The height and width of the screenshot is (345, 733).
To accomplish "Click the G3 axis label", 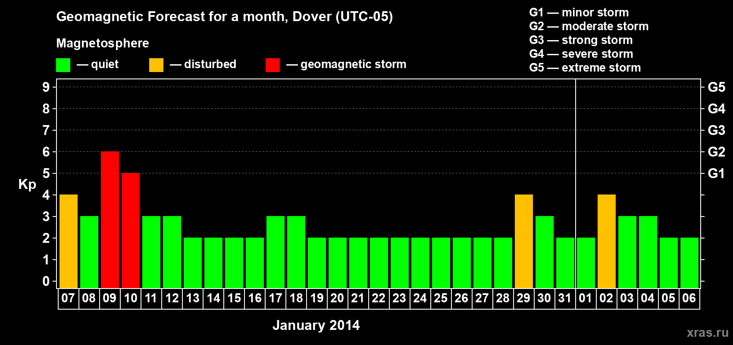I will pyautogui.click(x=717, y=130).
